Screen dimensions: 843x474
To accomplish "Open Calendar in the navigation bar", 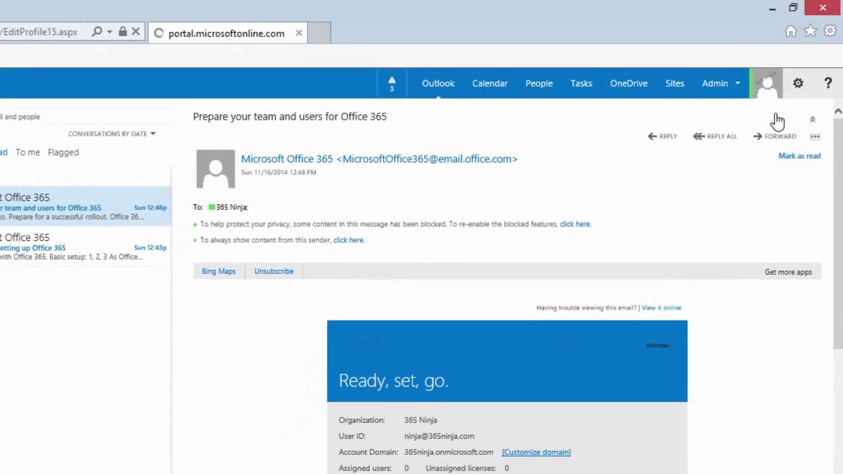I will tap(490, 84).
